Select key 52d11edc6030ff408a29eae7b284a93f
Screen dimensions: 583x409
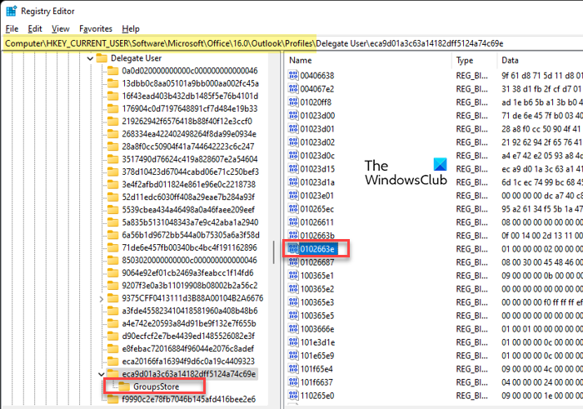[x=188, y=197]
